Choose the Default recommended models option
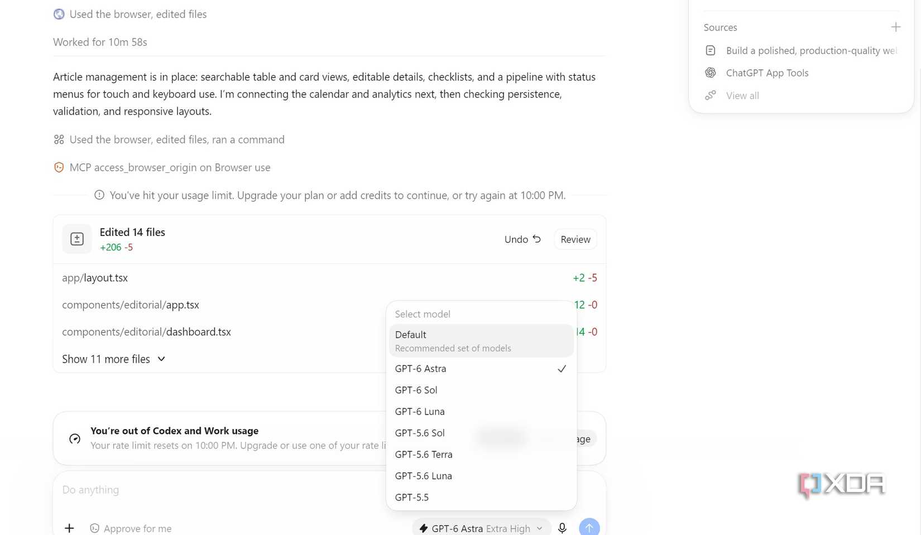 [481, 341]
